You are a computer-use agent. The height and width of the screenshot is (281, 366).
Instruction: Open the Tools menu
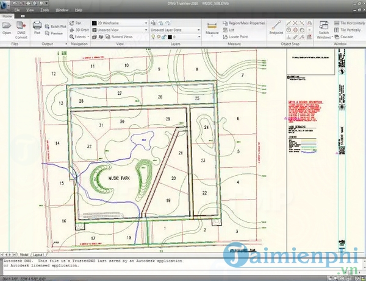pyautogui.click(x=45, y=10)
